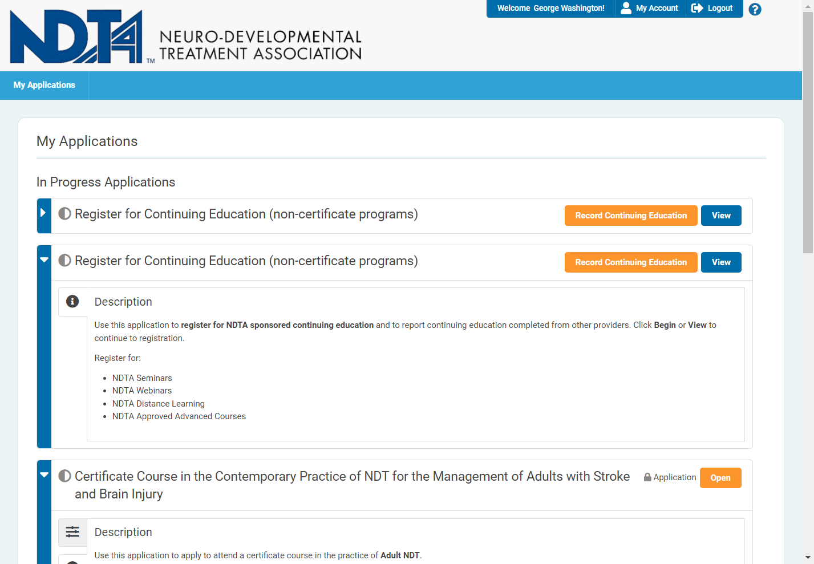Click View on the expanded Register row
Image resolution: width=814 pixels, height=564 pixels.
tap(721, 262)
